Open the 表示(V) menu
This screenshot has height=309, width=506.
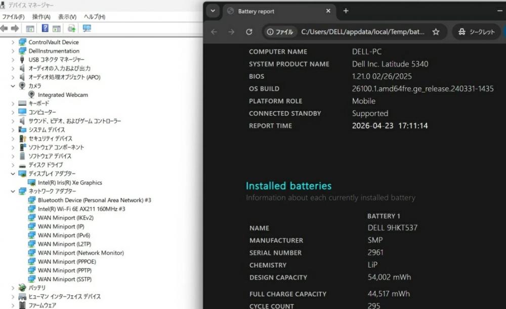[x=67, y=17]
